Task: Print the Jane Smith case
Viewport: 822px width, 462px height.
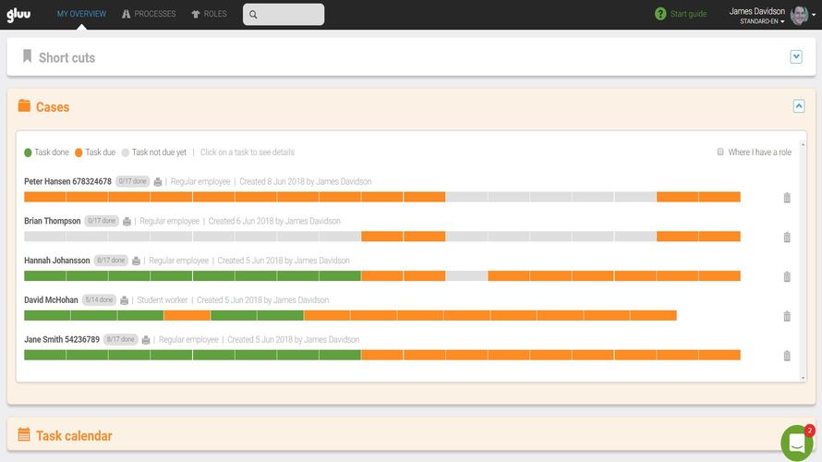Action: point(146,340)
